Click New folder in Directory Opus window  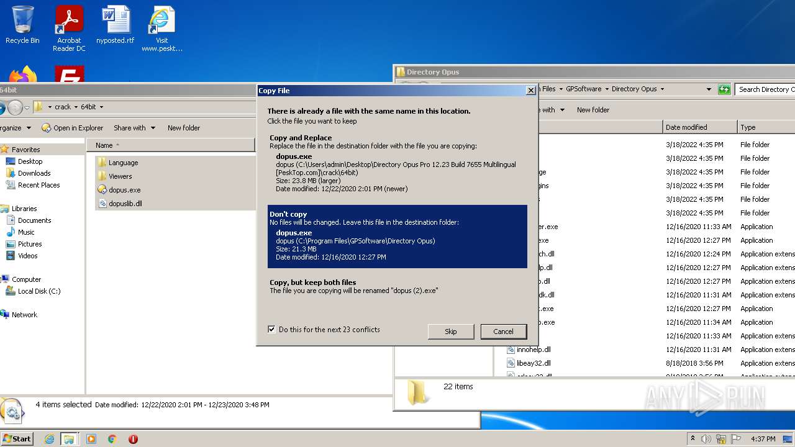(x=593, y=110)
